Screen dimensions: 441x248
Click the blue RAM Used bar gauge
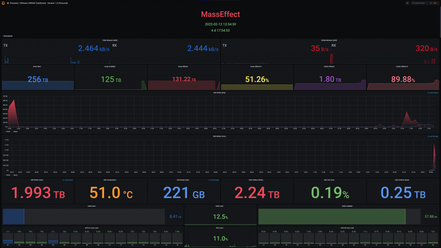coord(14,217)
